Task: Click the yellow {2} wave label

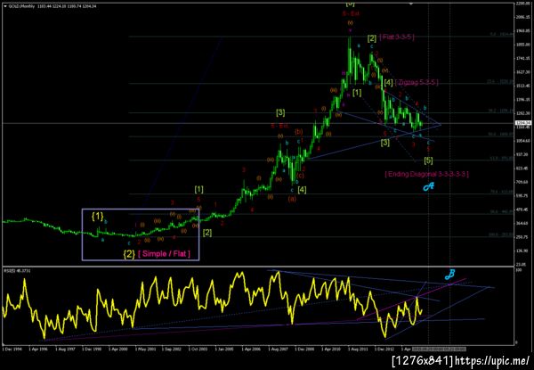Action: click(129, 254)
